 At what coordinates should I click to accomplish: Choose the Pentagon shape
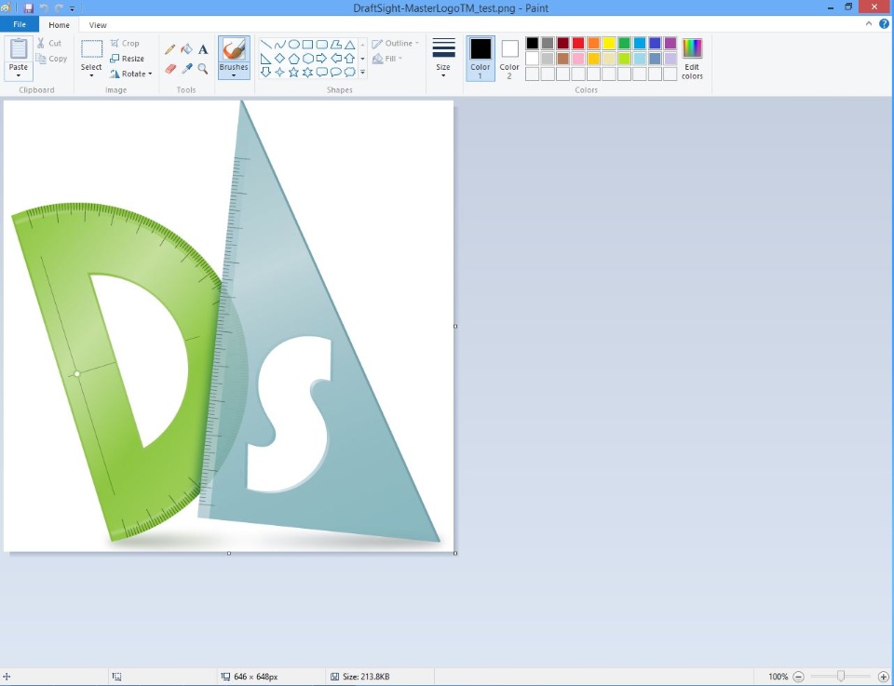click(293, 58)
